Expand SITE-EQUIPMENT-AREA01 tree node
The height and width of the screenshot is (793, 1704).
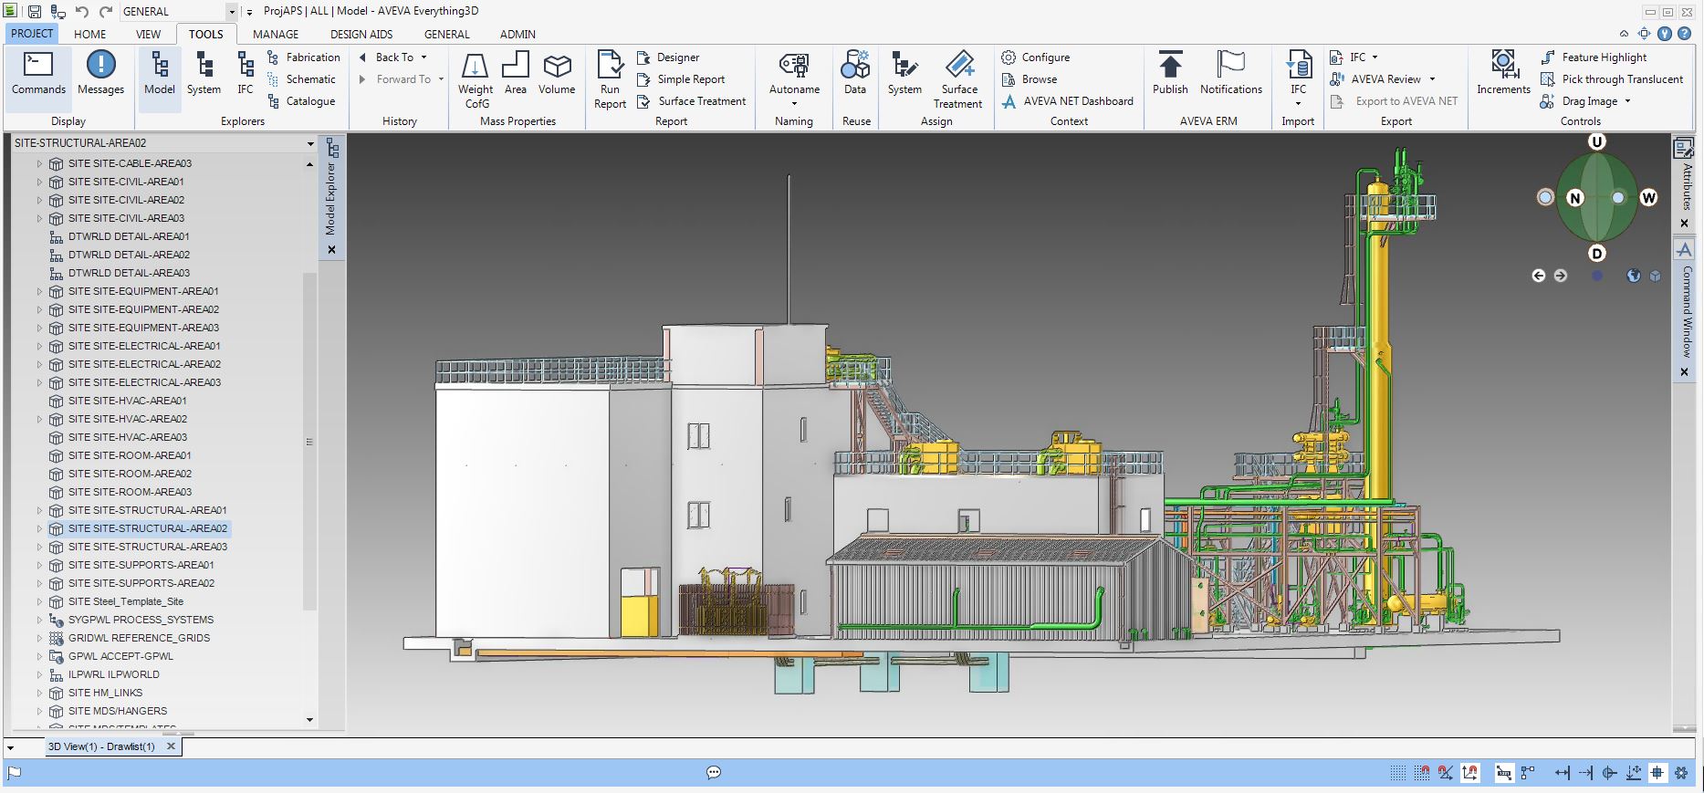click(x=39, y=292)
